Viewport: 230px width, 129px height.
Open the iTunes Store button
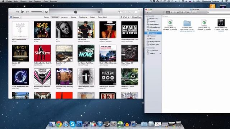pyautogui.click(x=137, y=17)
